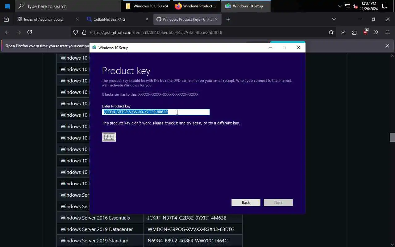The image size is (395, 247).
Task: Open the Firefox extensions panel
Action: [354, 32]
